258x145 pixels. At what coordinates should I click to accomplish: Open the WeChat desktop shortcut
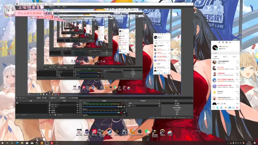pos(147,132)
